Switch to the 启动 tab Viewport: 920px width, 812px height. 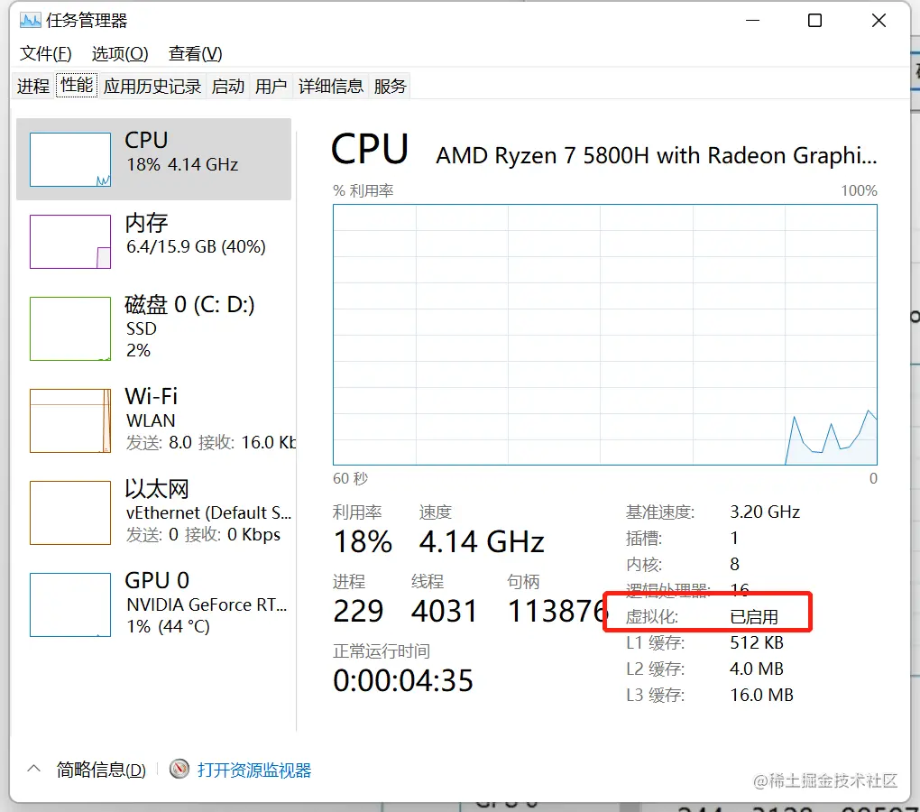[x=227, y=87]
